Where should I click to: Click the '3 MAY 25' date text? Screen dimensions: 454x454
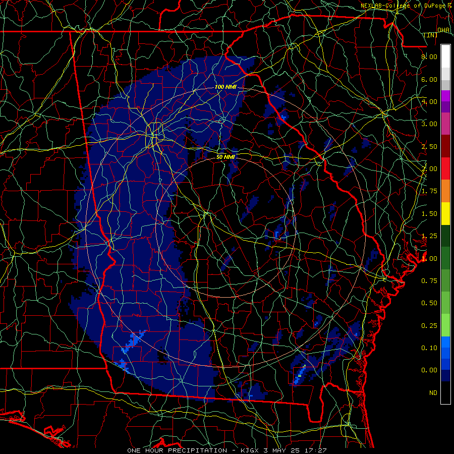coord(282,450)
